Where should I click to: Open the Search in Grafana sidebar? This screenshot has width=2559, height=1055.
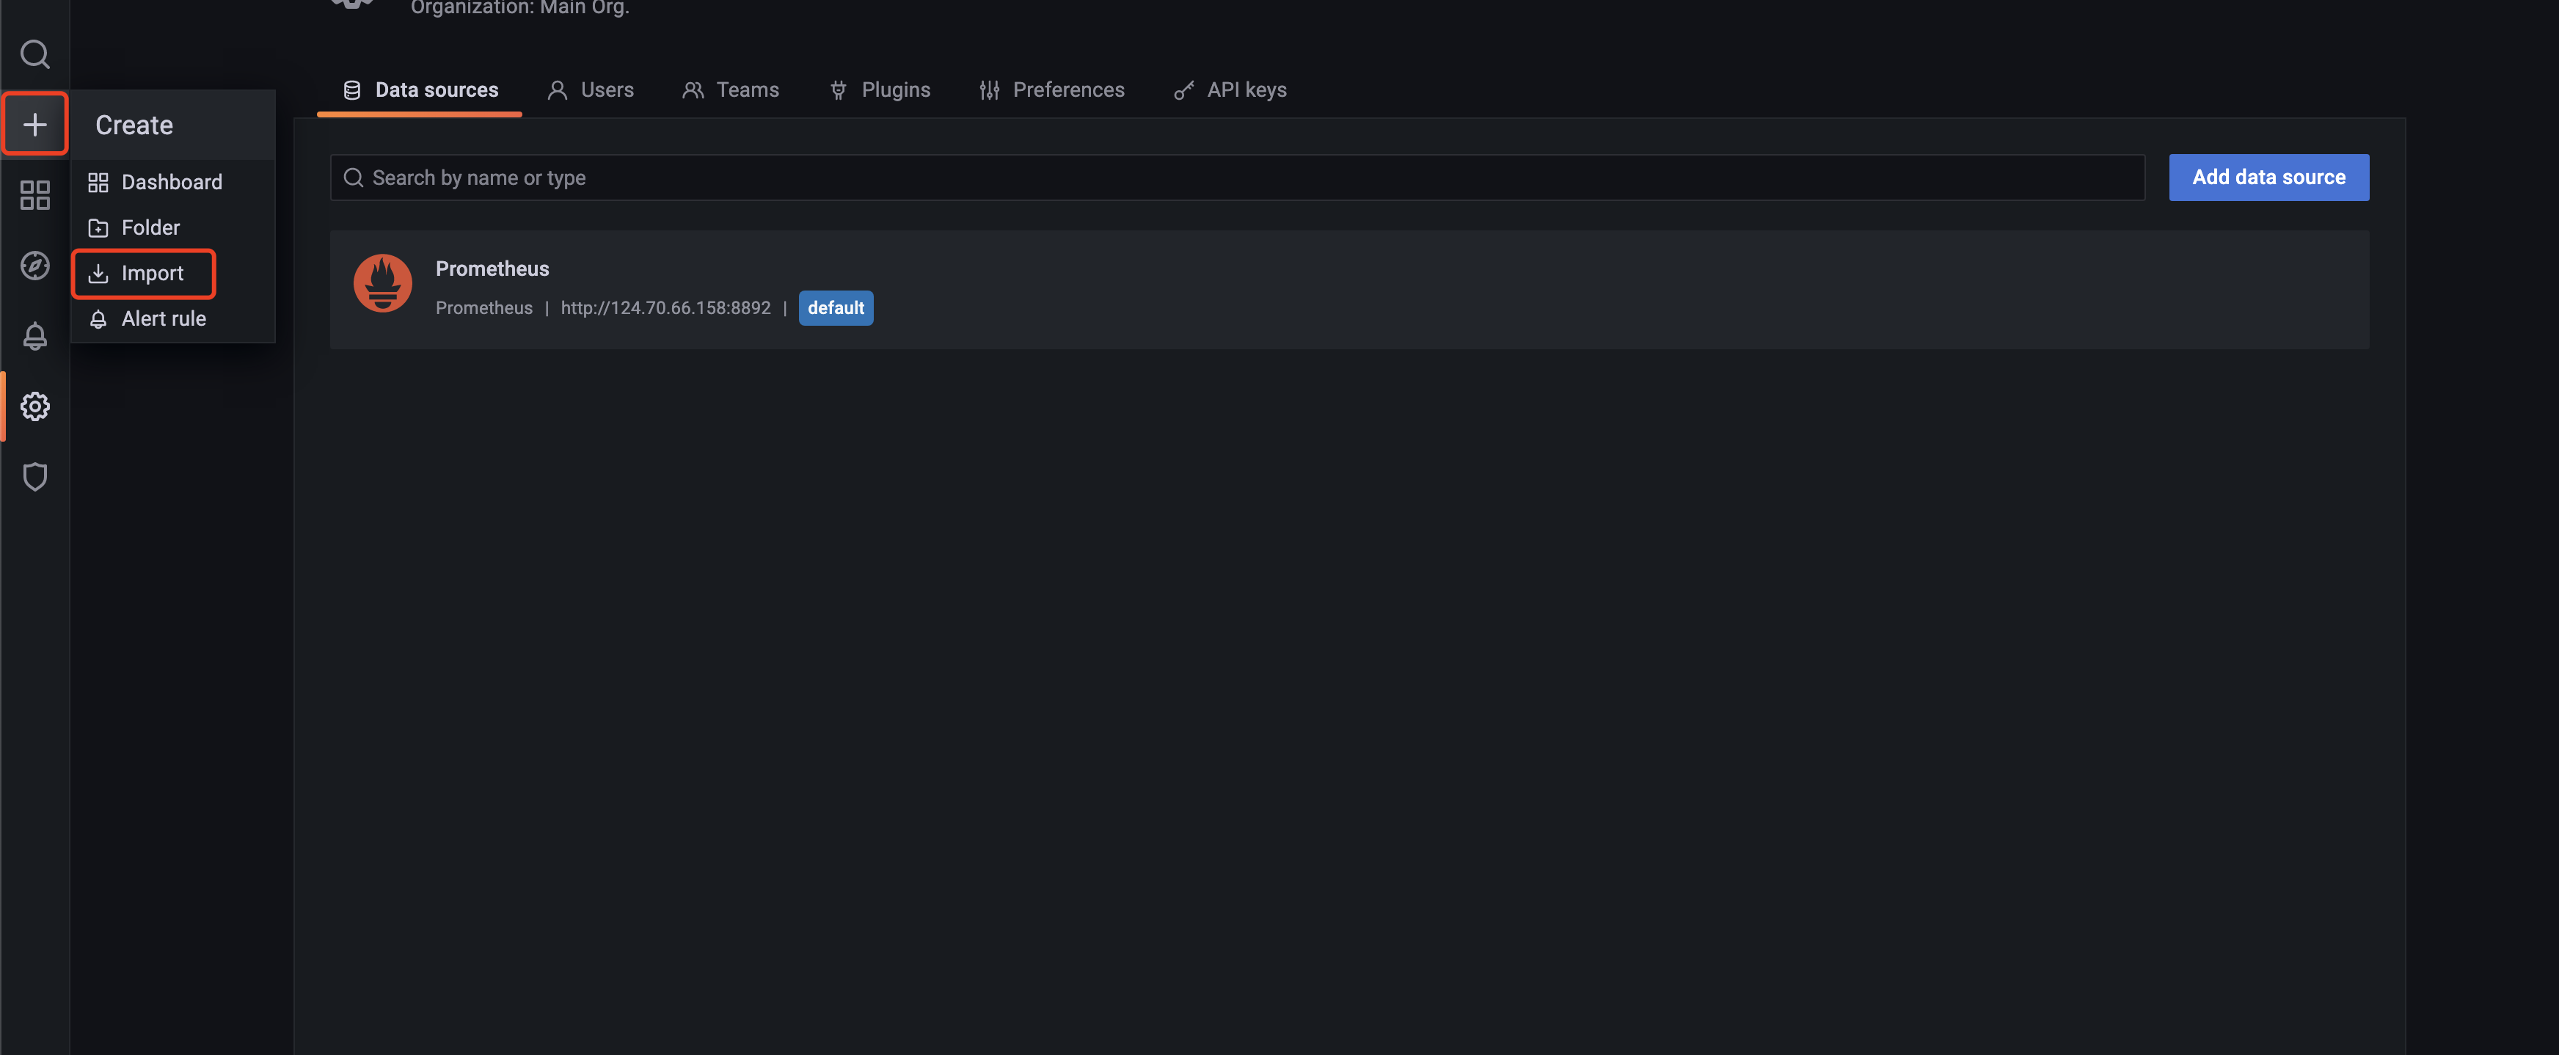click(x=34, y=54)
